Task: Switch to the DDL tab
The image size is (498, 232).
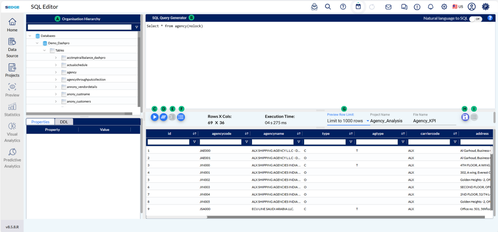Action: click(64, 122)
